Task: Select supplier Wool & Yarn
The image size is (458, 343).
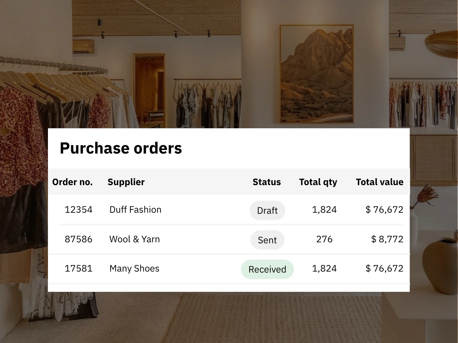Action: tap(134, 239)
